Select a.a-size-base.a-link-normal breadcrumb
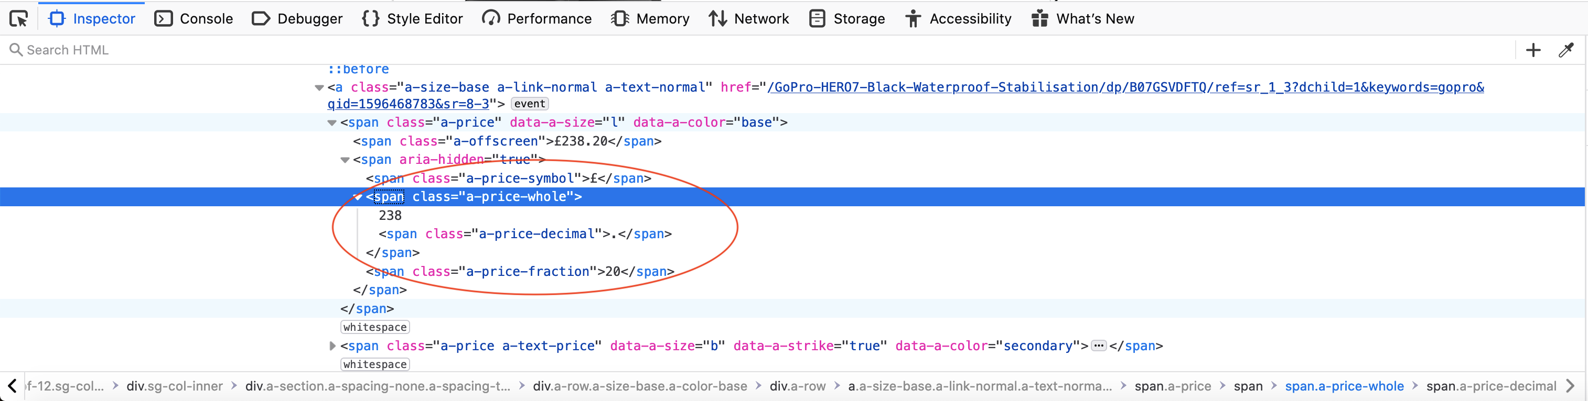Viewport: 1588px width, 401px height. coord(980,386)
